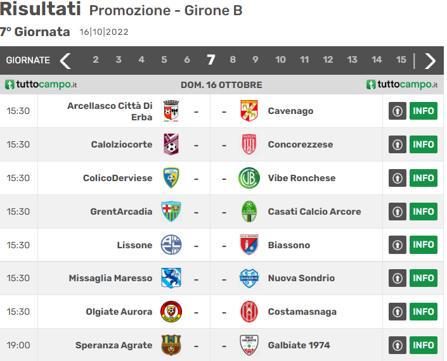This screenshot has height=361, width=447.
Task: Click the Vibe Ronchese club logo
Action: click(249, 178)
